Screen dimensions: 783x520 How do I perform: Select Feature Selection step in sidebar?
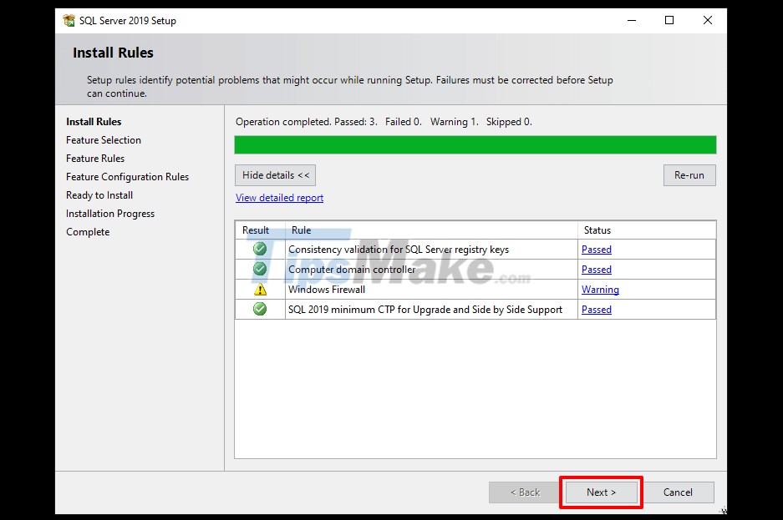coord(103,139)
